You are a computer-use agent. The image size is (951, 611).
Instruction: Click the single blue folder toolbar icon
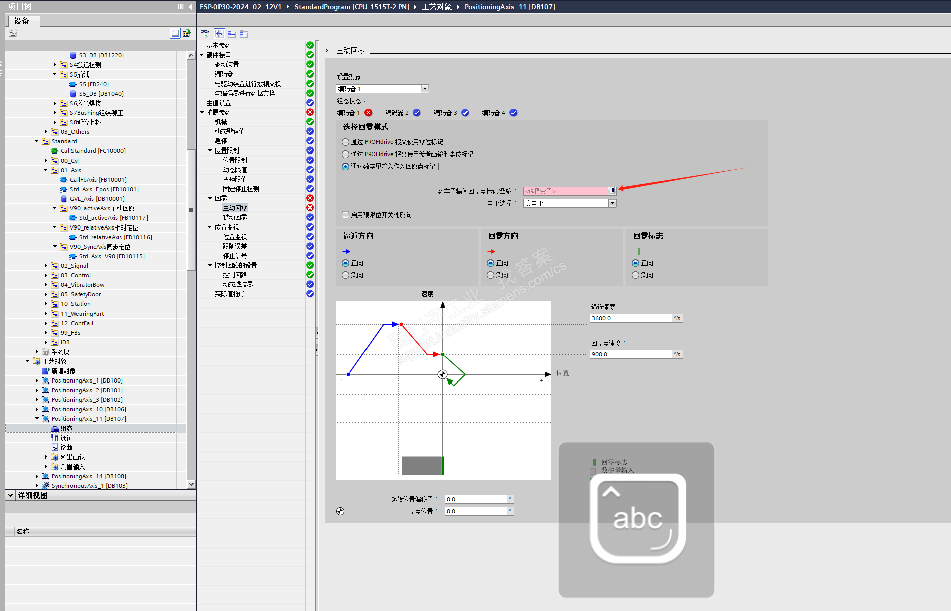click(232, 34)
